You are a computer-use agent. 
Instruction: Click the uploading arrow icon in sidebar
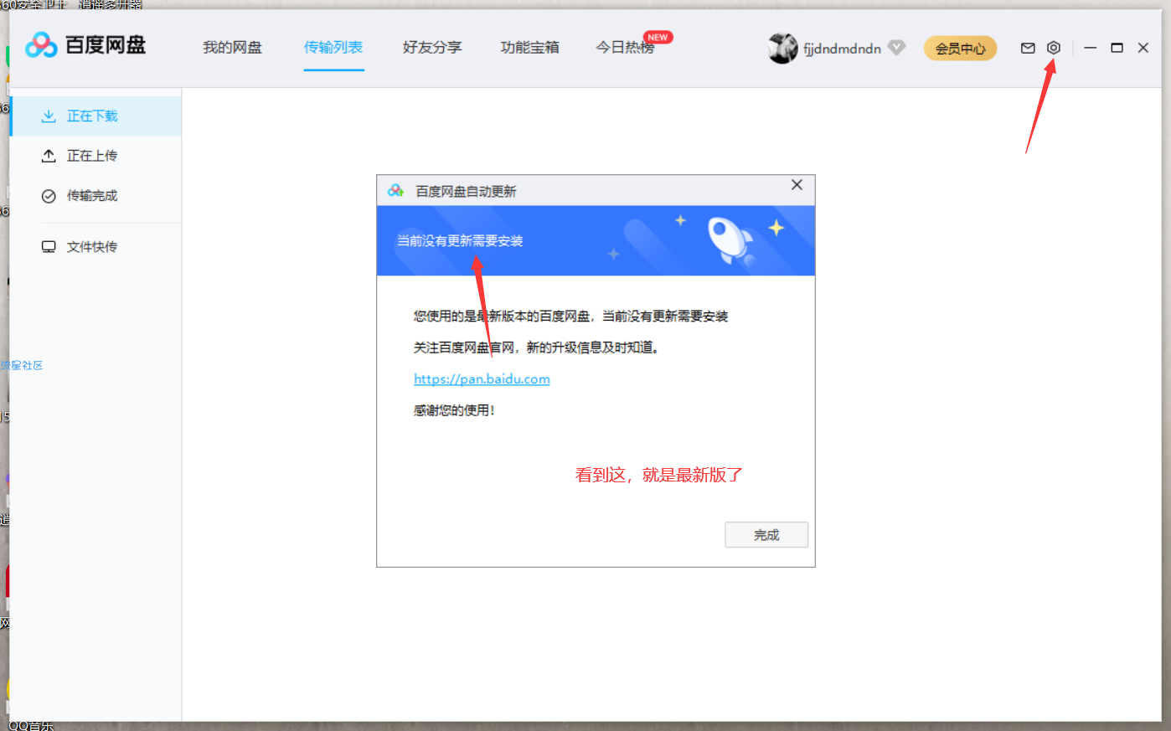click(49, 156)
